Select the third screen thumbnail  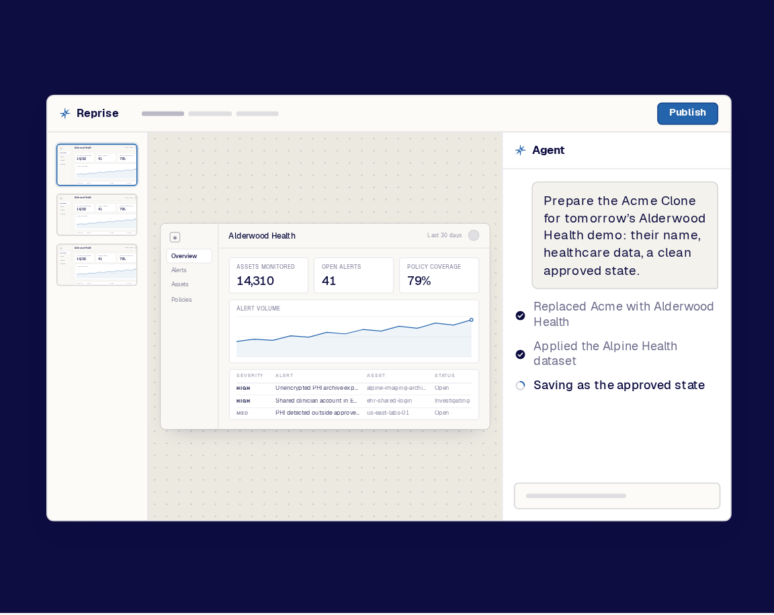click(97, 265)
